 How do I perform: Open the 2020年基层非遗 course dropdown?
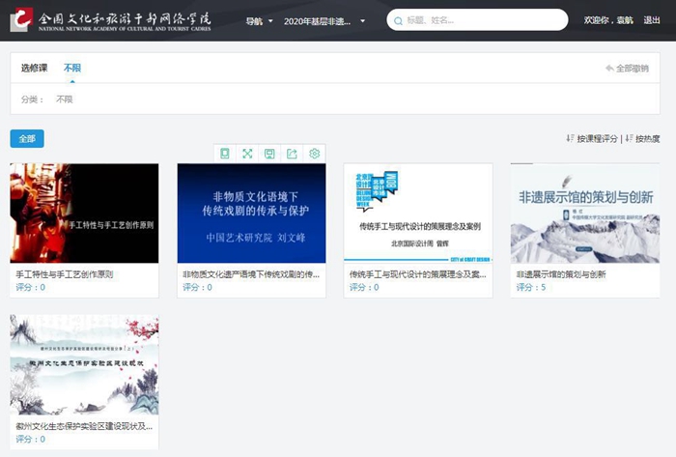coord(324,20)
